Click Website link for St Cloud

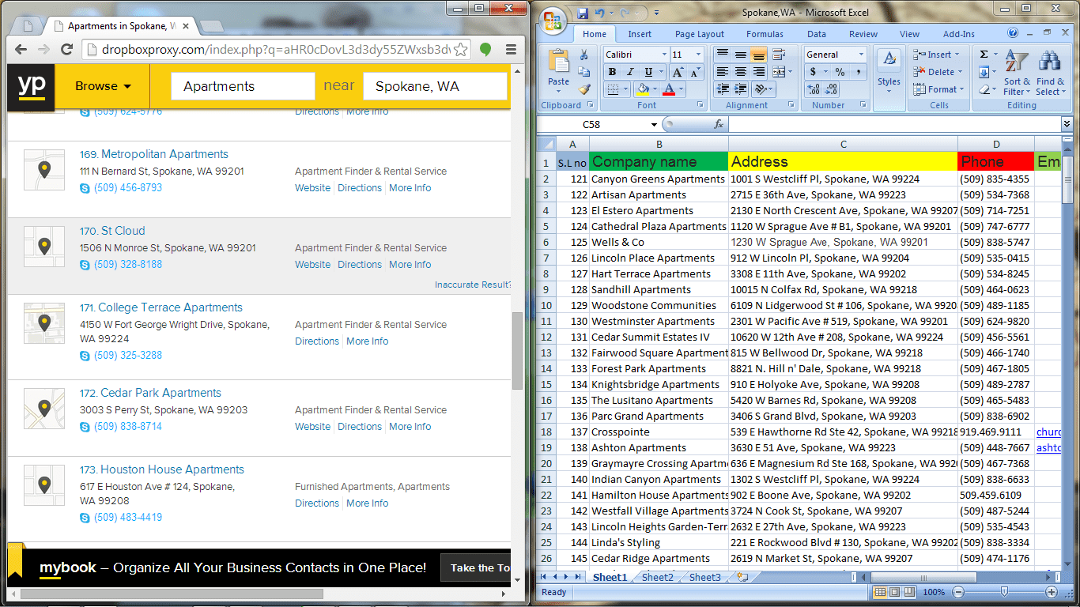tap(312, 265)
